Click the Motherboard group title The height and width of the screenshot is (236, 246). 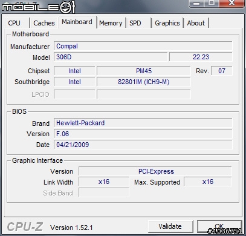click(x=30, y=34)
